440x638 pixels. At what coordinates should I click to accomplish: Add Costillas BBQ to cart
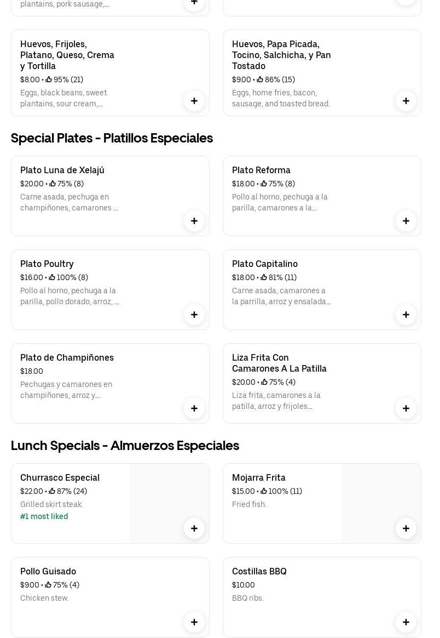[x=406, y=622]
